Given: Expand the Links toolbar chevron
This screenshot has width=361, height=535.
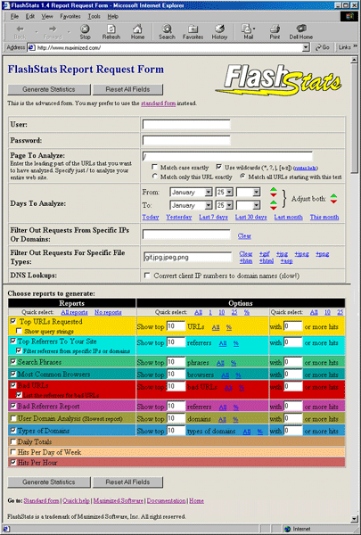Looking at the screenshot, I should [355, 47].
